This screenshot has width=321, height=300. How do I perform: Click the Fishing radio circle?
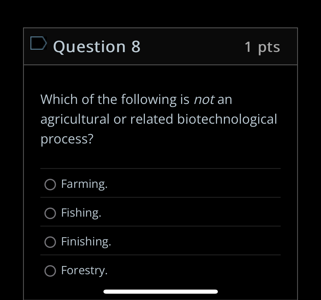click(x=50, y=213)
